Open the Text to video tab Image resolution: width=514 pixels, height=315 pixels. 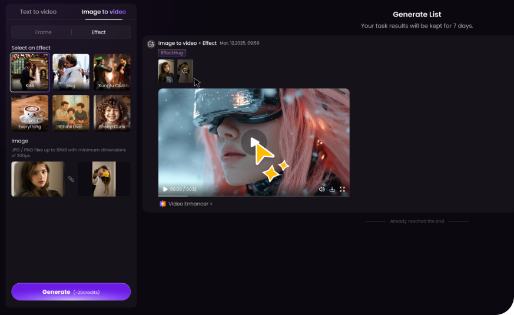[x=38, y=12]
